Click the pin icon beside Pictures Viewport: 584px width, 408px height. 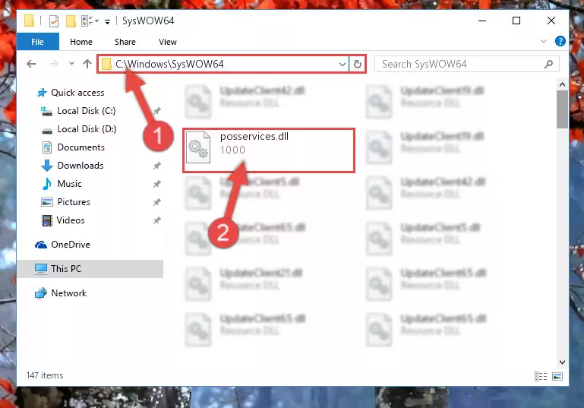click(x=156, y=202)
